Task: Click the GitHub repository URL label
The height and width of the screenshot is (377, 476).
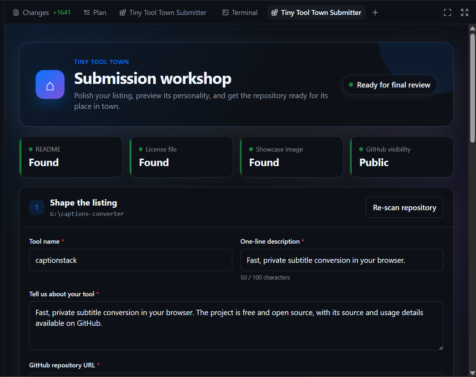Action: click(62, 365)
